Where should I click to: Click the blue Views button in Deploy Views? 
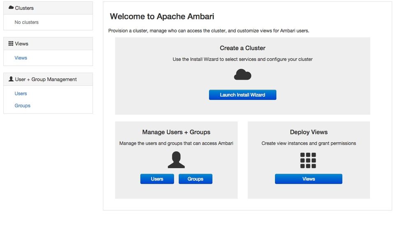click(309, 179)
